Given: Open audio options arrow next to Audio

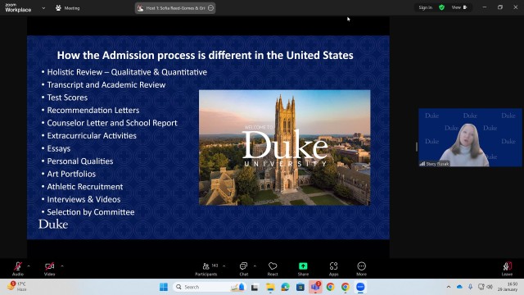Looking at the screenshot, I should (29, 266).
